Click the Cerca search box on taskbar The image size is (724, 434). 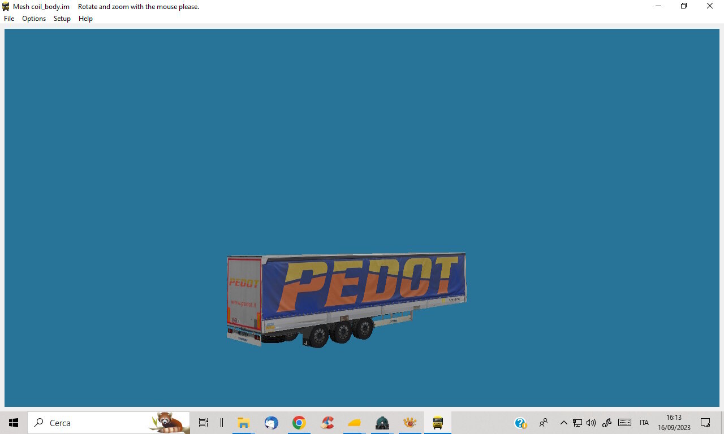click(x=109, y=423)
